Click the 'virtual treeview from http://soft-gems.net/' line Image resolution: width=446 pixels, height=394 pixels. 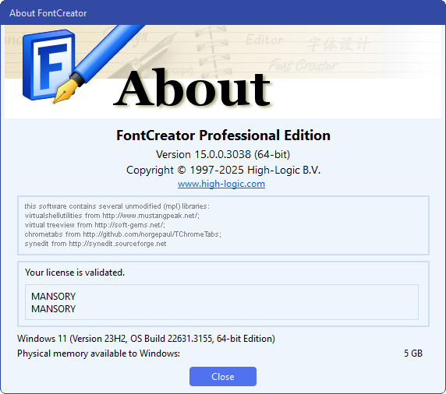94,225
